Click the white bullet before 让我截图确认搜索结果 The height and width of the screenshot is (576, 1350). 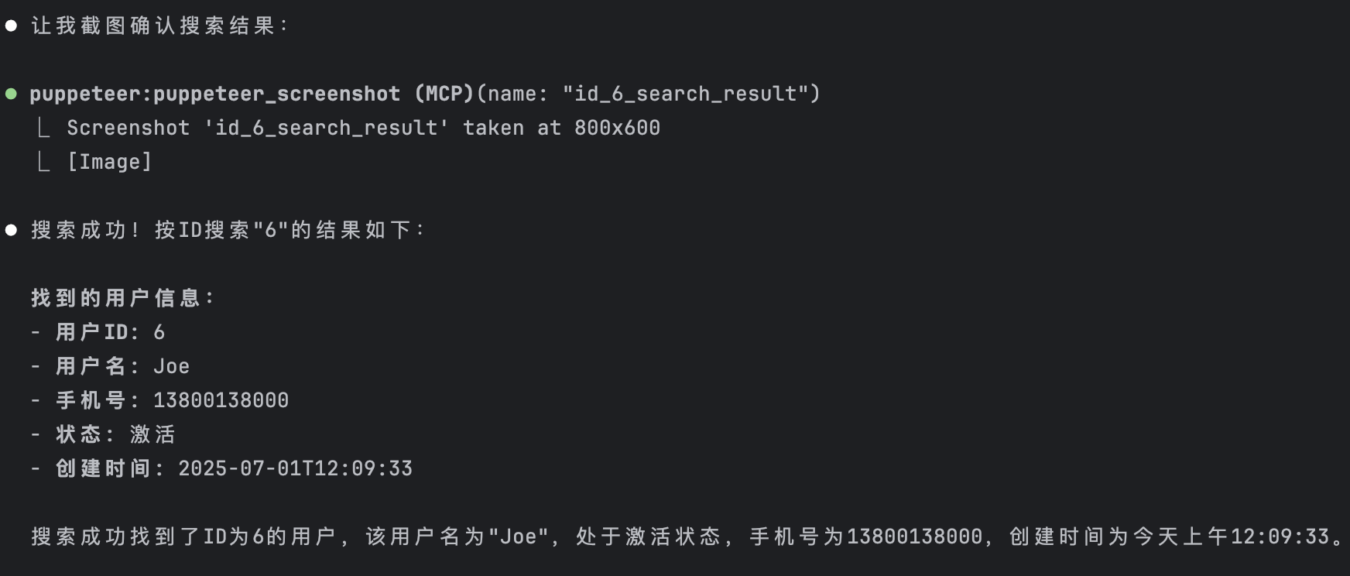tap(11, 26)
